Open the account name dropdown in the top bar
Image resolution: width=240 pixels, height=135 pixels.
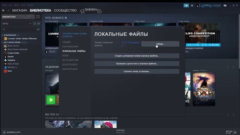(x=211, y=6)
